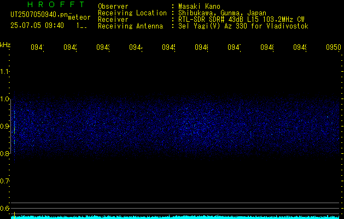Click the HROFFT title text
This screenshot has width=344, height=219.
point(56,4)
